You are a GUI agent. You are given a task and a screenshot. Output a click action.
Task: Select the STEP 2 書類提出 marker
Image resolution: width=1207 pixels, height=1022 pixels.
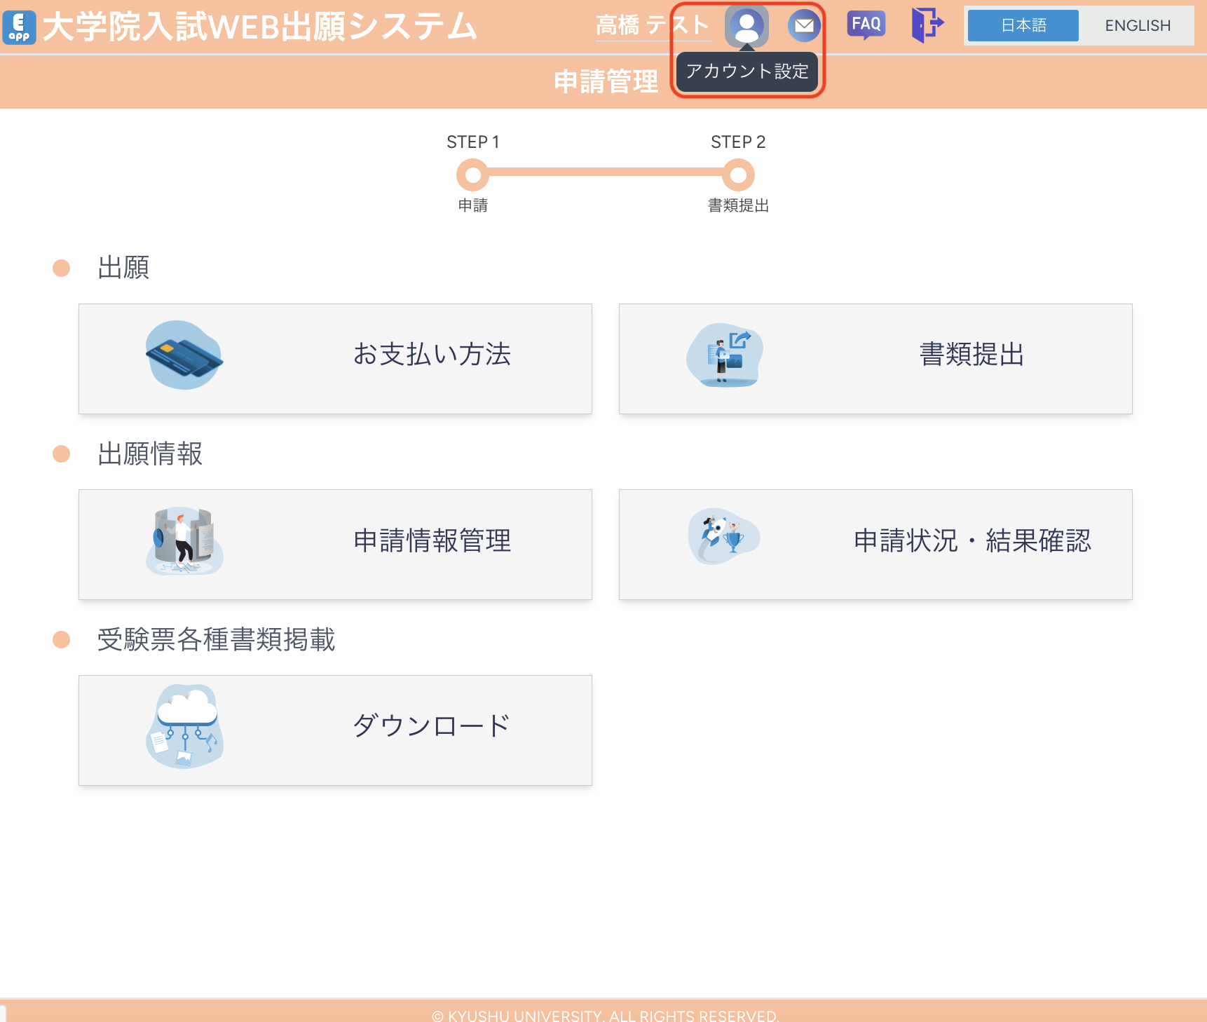tap(738, 175)
